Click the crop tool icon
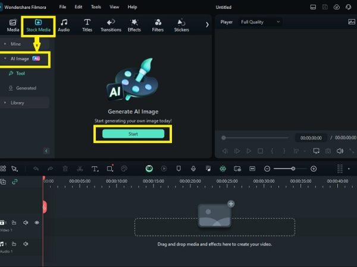Screen dimensions: 357x267 pyautogui.click(x=110, y=169)
